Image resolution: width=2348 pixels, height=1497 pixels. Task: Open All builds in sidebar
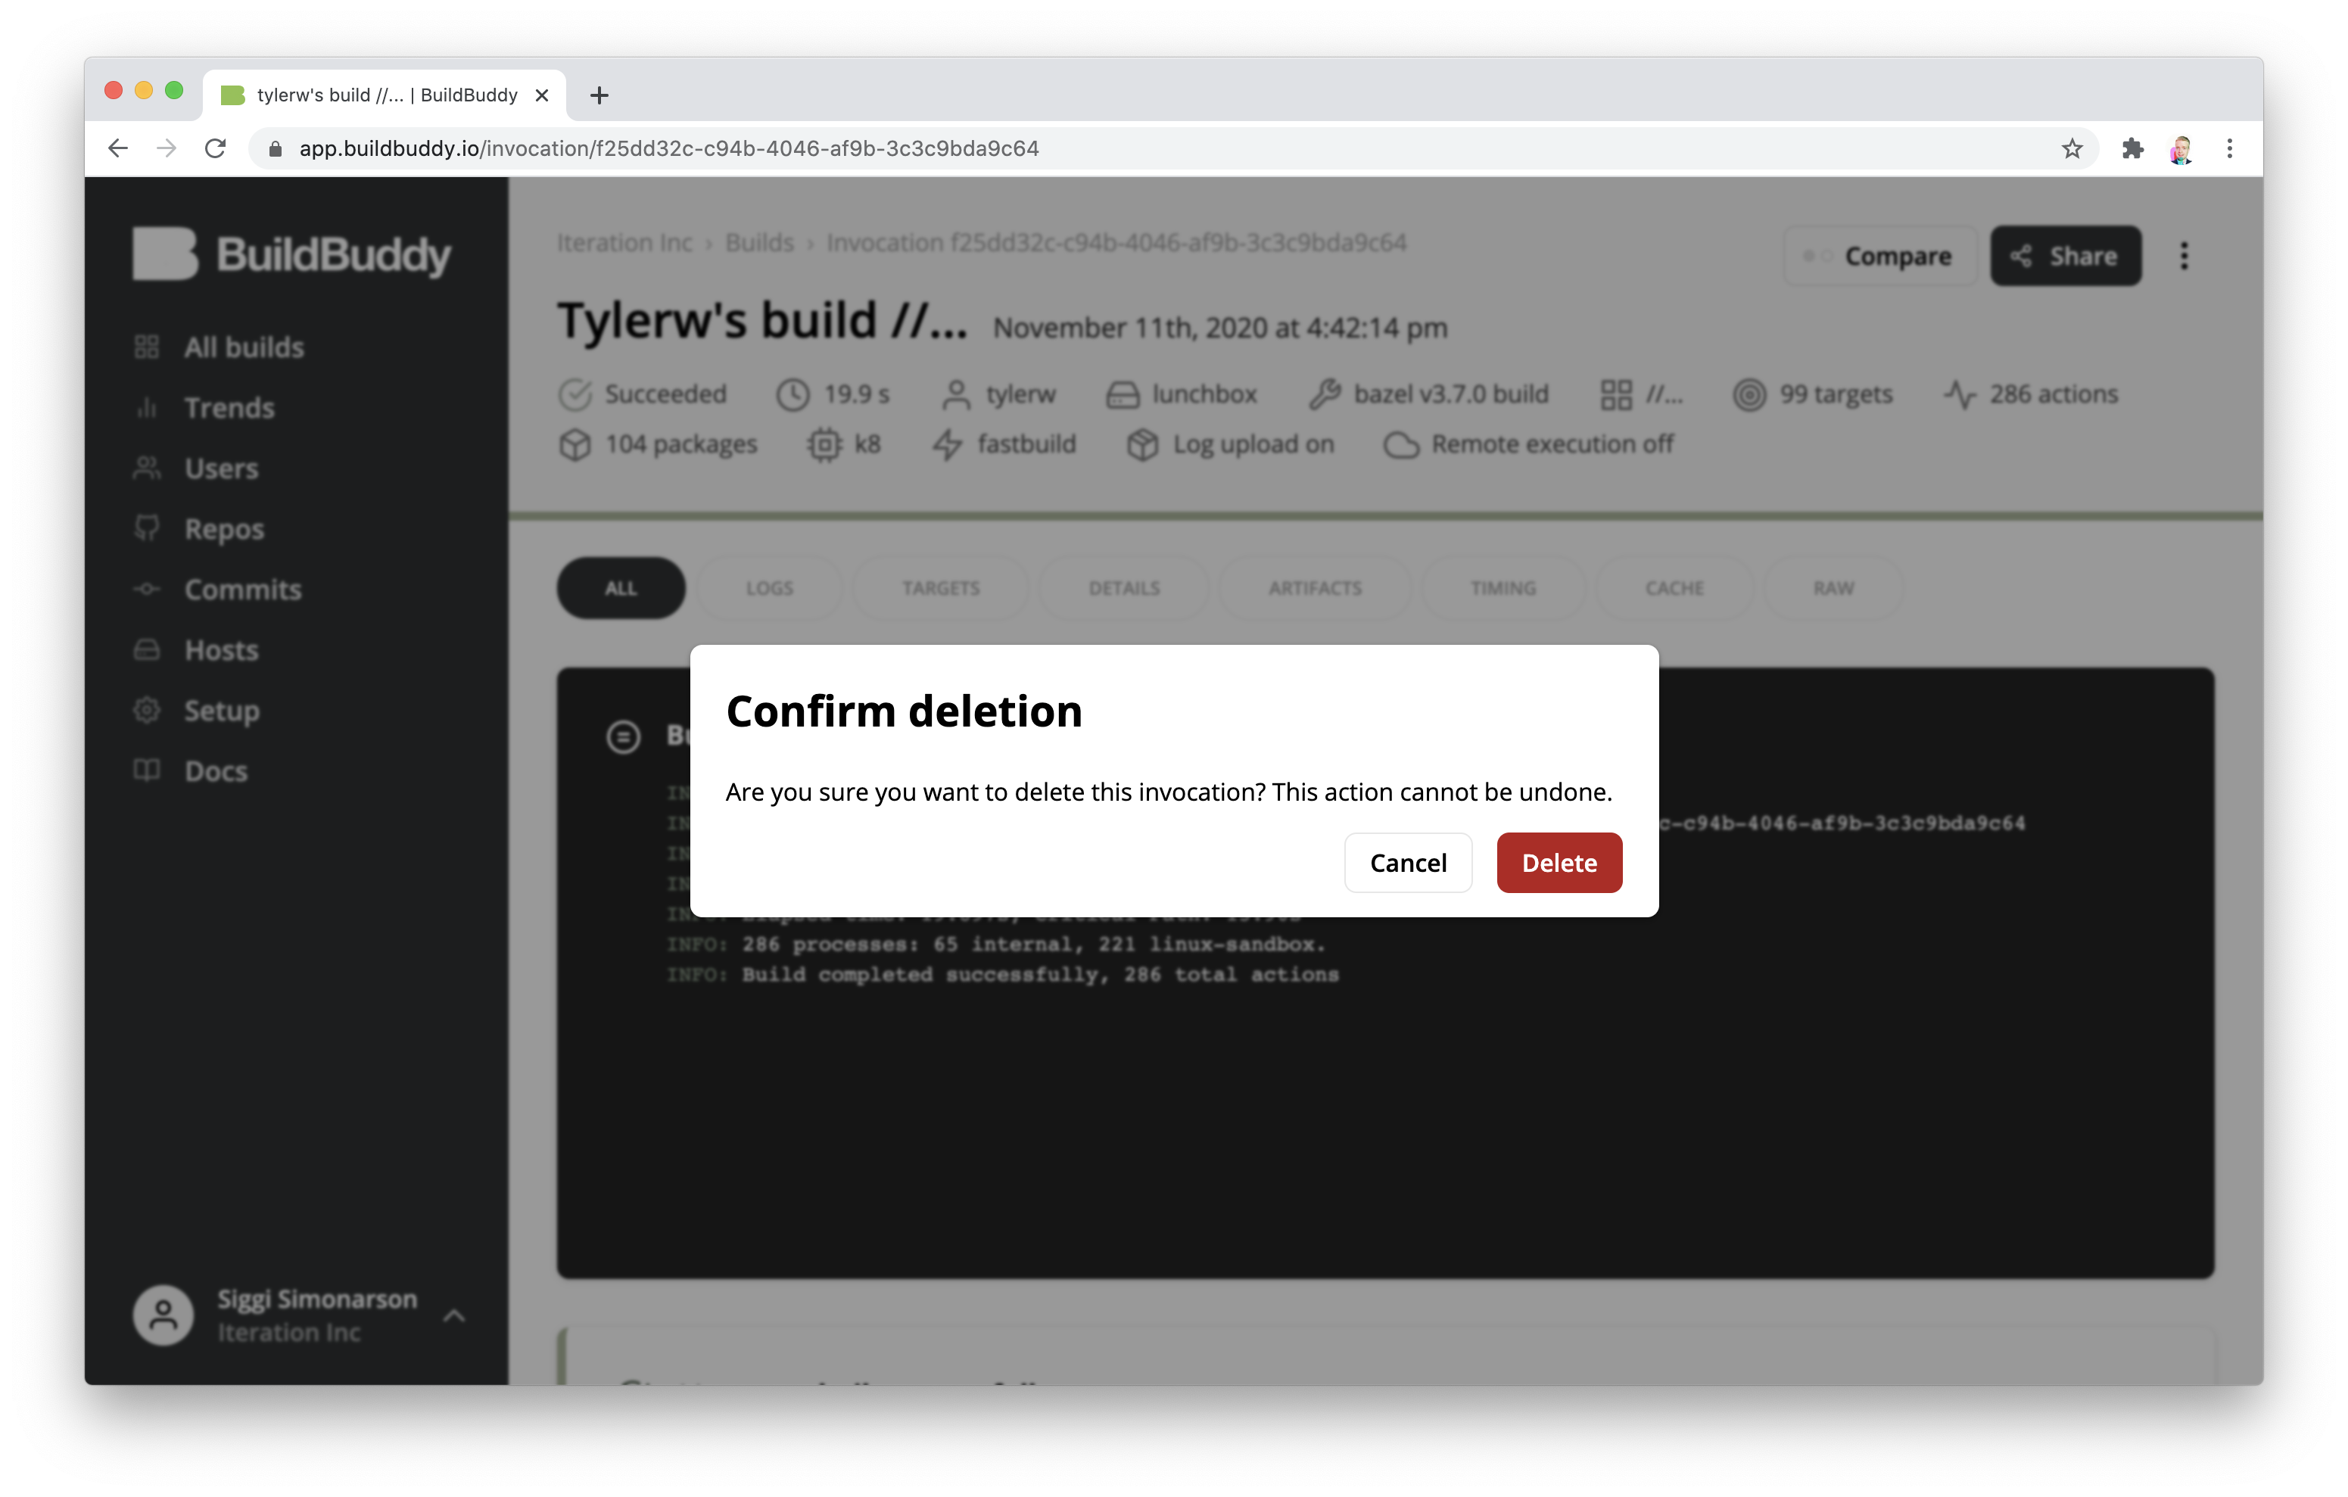(x=244, y=347)
